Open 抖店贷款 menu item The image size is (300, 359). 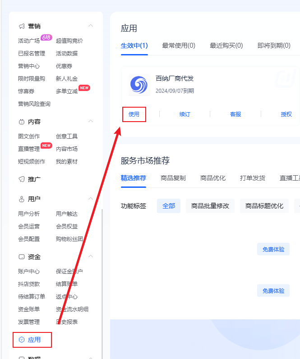click(x=29, y=284)
